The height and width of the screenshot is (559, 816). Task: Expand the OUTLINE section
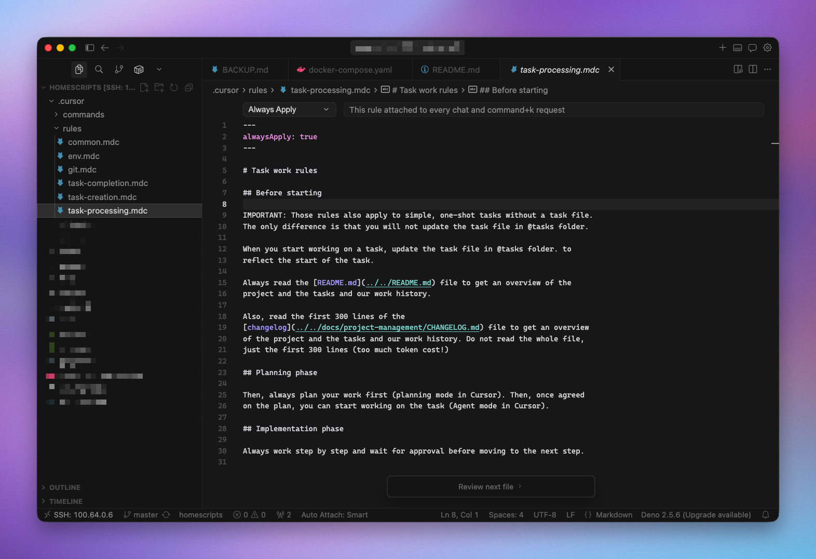tap(64, 487)
